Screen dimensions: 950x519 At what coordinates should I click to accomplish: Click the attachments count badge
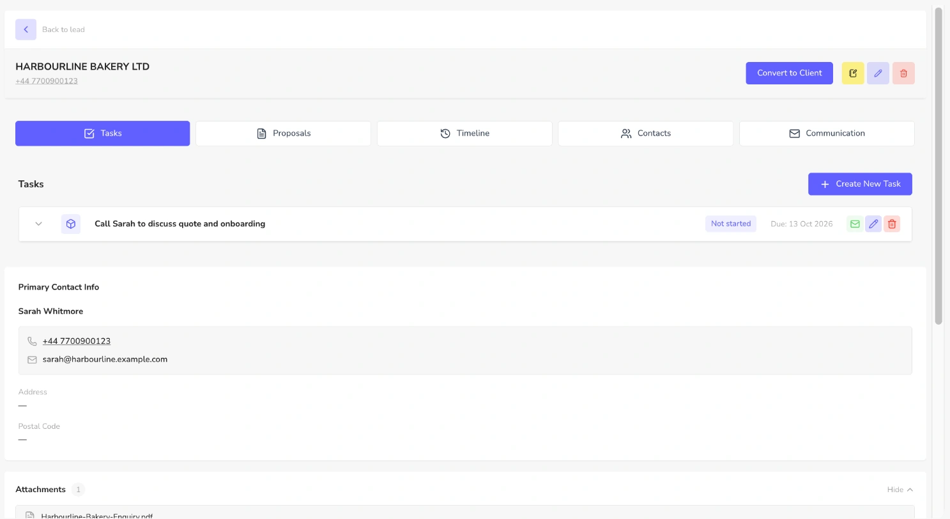pyautogui.click(x=78, y=490)
